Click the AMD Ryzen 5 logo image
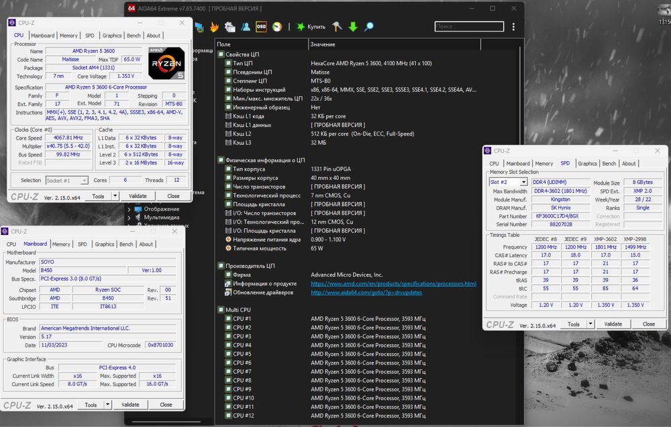Screen dimensions: 671x427 tap(166, 63)
